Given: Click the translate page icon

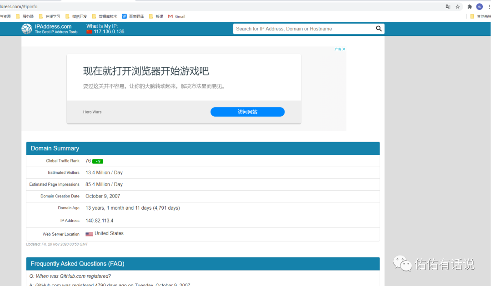Looking at the screenshot, I should click(448, 6).
